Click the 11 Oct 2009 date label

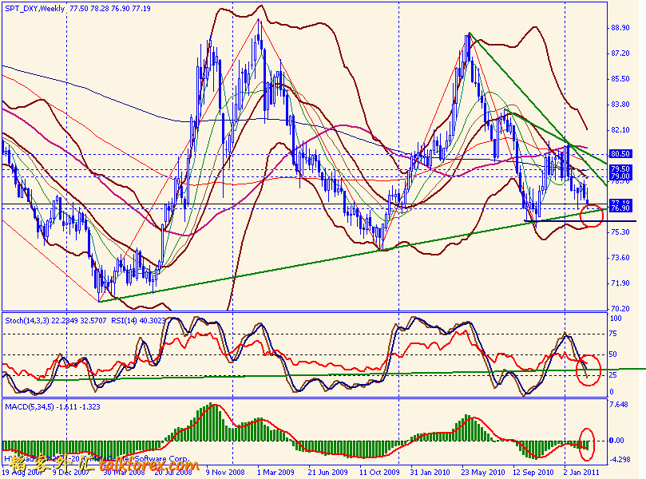point(379,472)
